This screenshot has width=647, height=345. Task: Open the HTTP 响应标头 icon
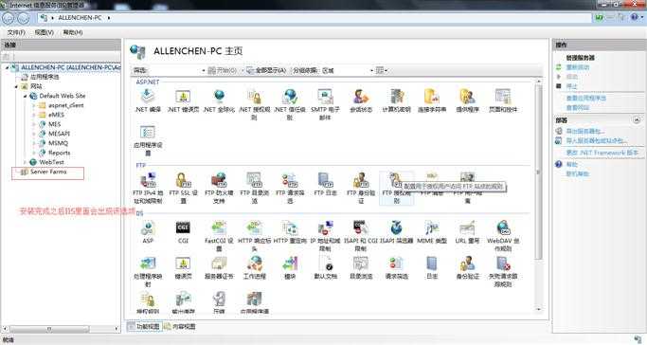coord(254,227)
